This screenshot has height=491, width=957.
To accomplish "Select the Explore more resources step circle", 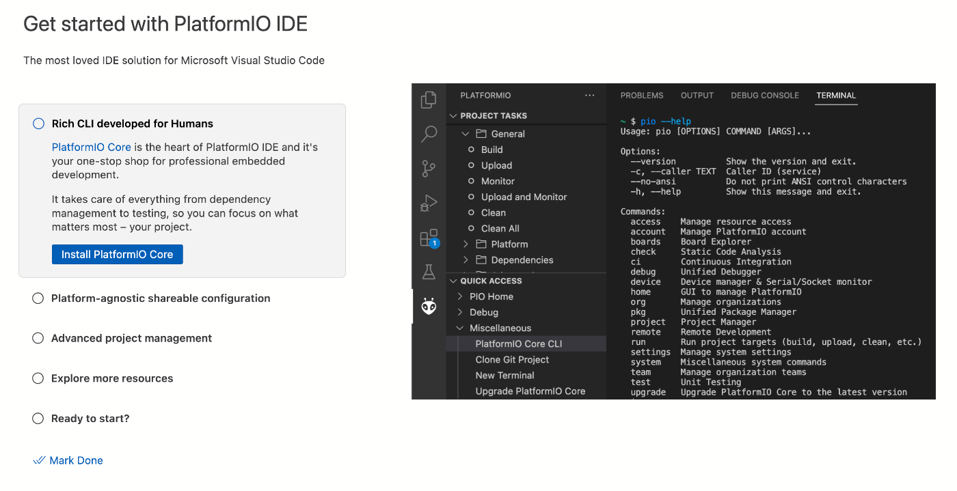I will (38, 378).
